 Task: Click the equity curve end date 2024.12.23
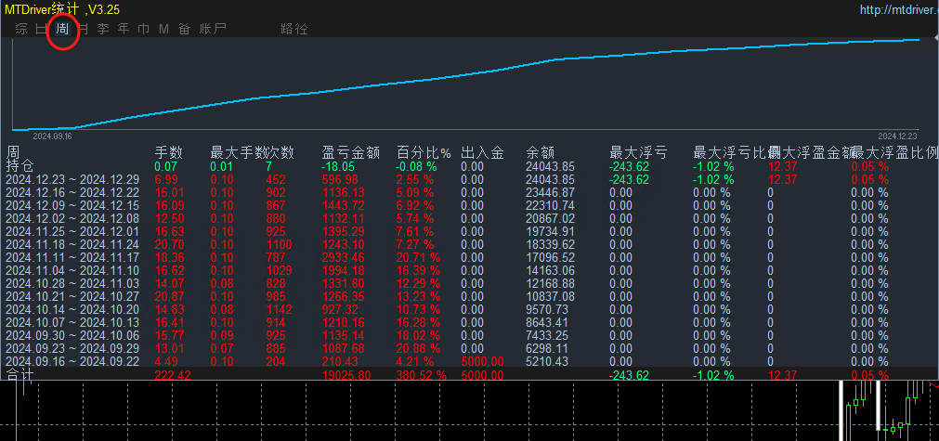click(898, 136)
